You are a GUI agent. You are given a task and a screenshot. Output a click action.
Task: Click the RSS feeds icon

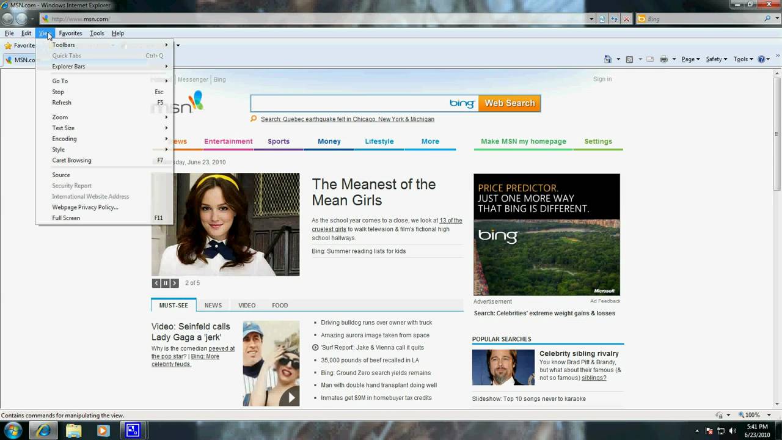629,59
